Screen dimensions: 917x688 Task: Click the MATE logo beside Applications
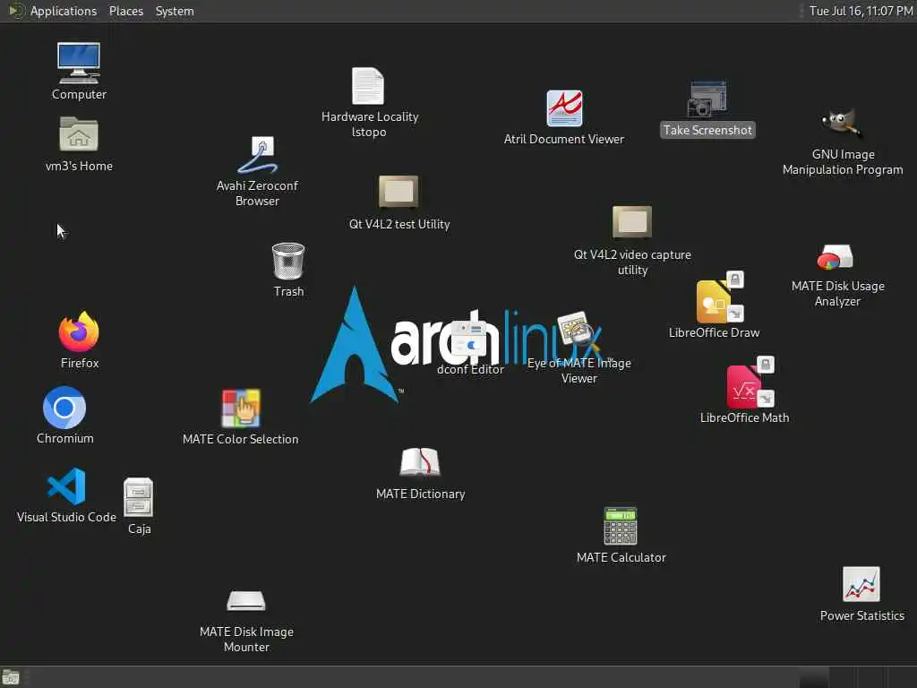tap(16, 11)
